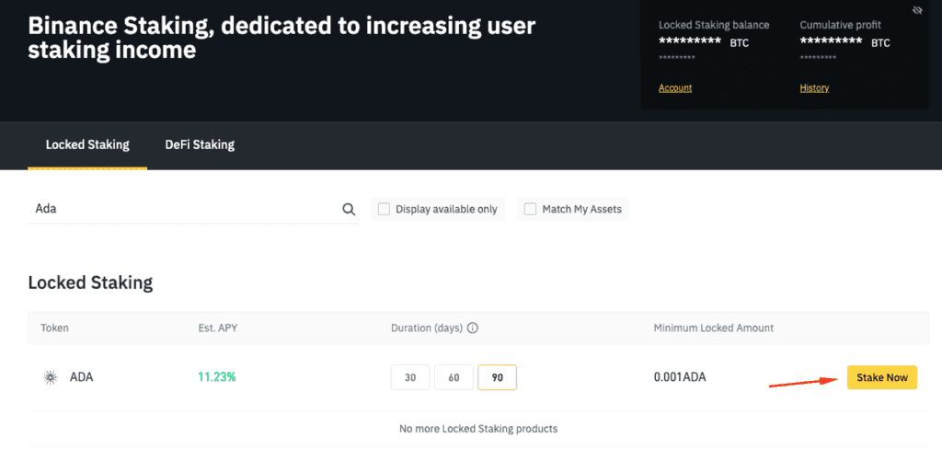This screenshot has width=942, height=461.
Task: Click the Duration (days) header text
Action: coord(427,328)
